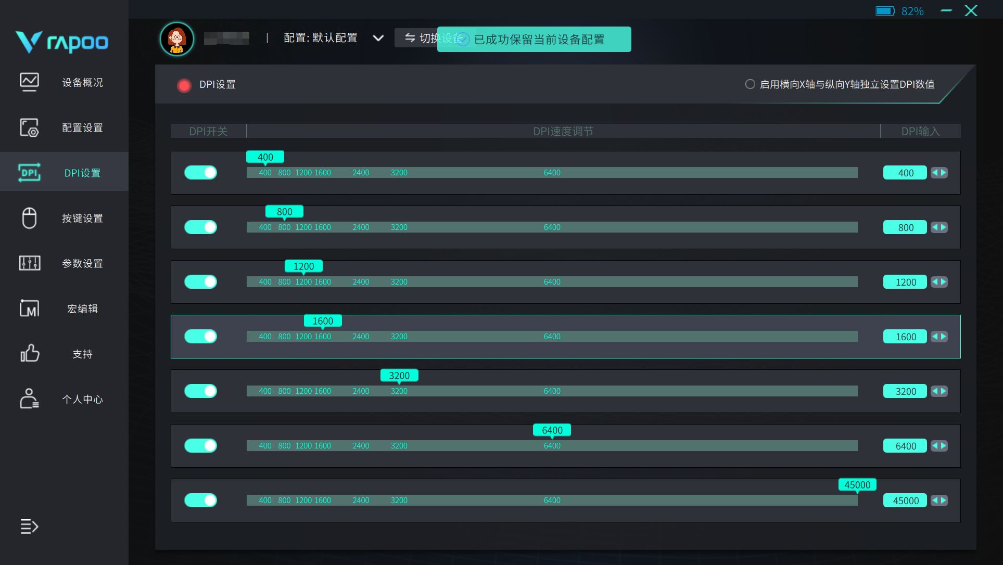
Task: Open the device overview chart icon
Action: (29, 82)
